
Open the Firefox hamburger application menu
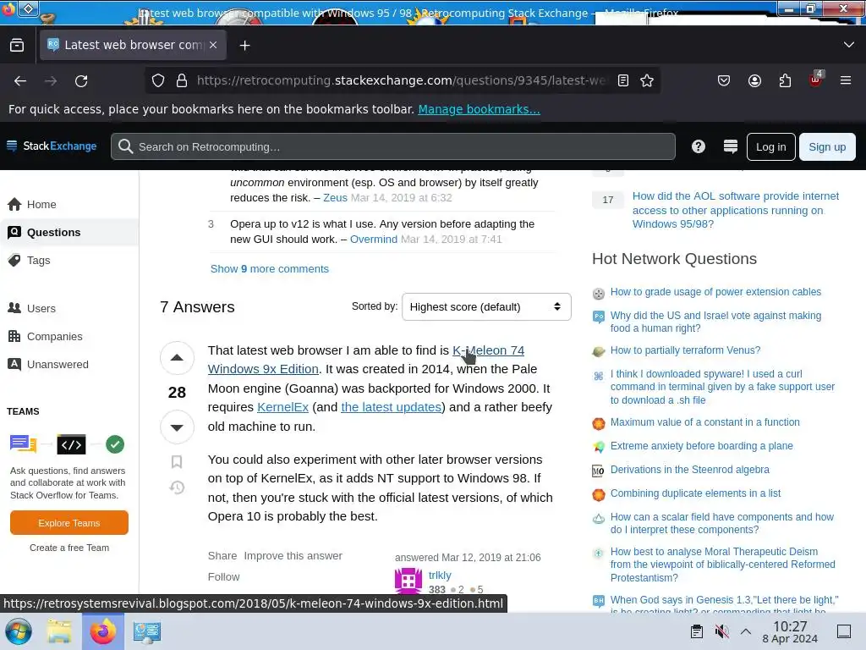846,81
